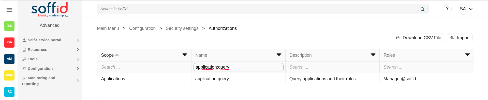Select the green ISS module icon

tap(9, 26)
